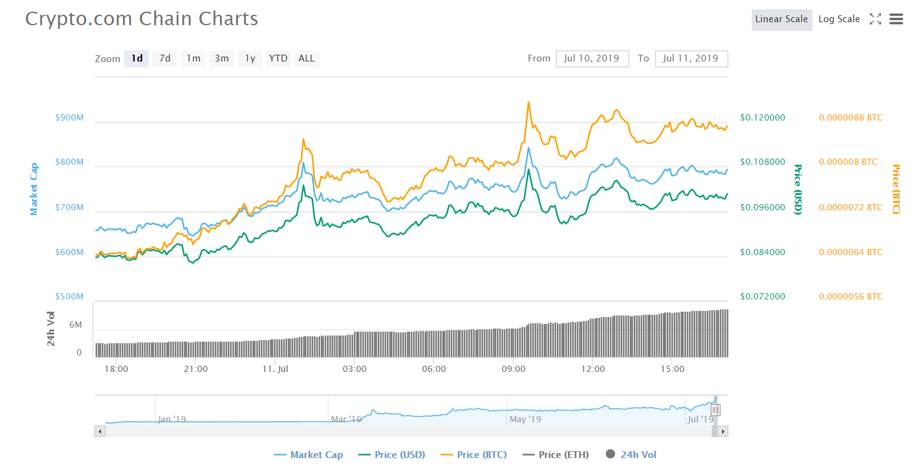Click the 03:00 time axis label
Viewport: 922px width, 466px height.
[355, 369]
